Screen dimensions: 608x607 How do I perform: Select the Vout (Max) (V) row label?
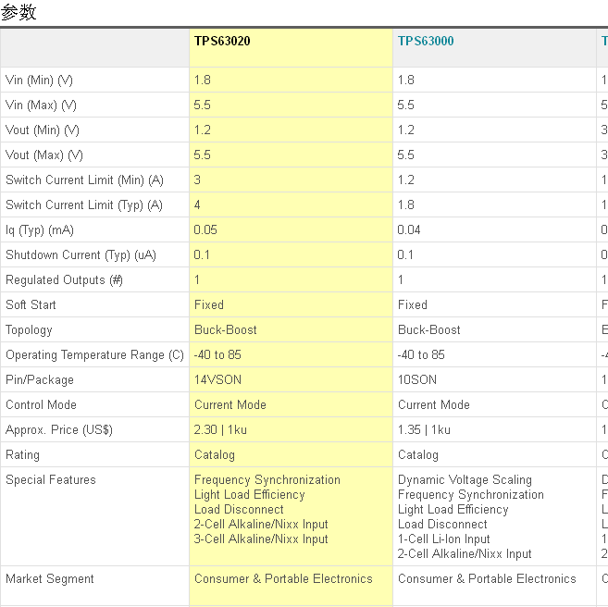[44, 155]
